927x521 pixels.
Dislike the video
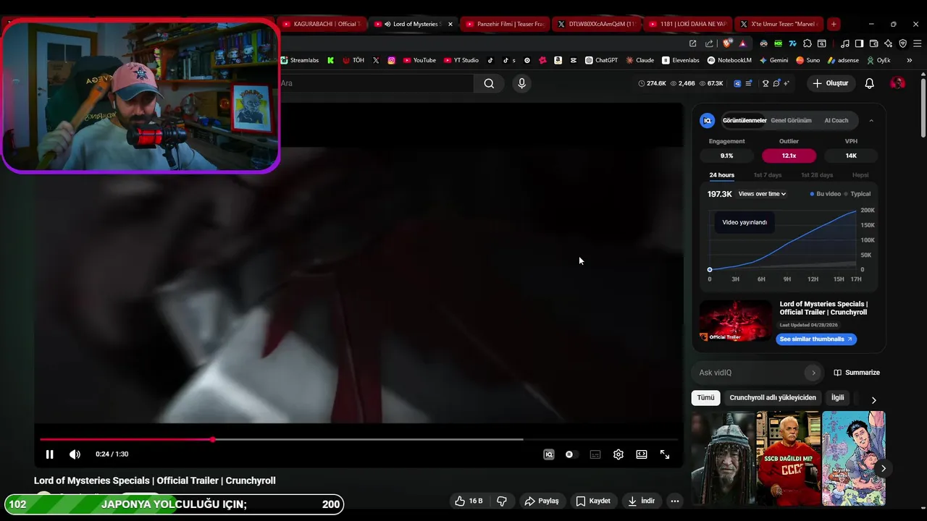501,501
